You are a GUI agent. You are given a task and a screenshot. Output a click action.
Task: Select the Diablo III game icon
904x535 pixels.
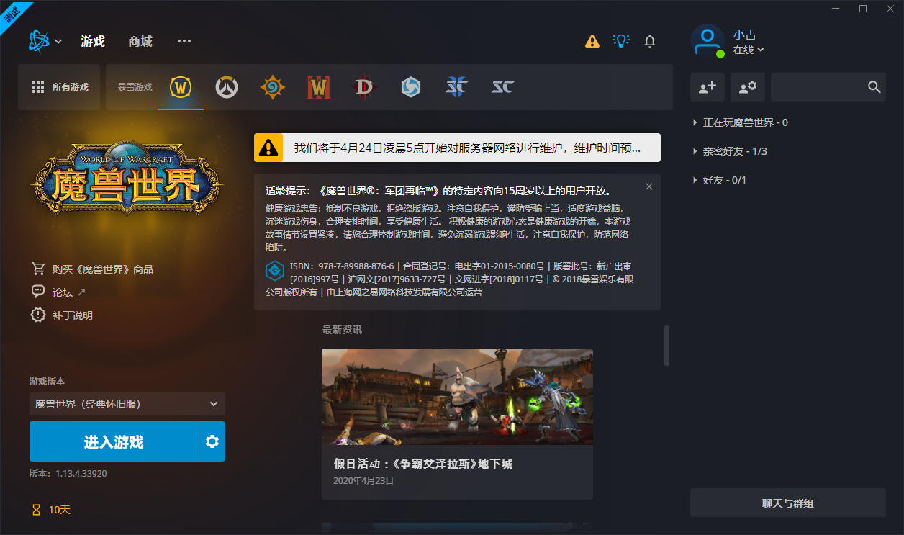coord(365,87)
